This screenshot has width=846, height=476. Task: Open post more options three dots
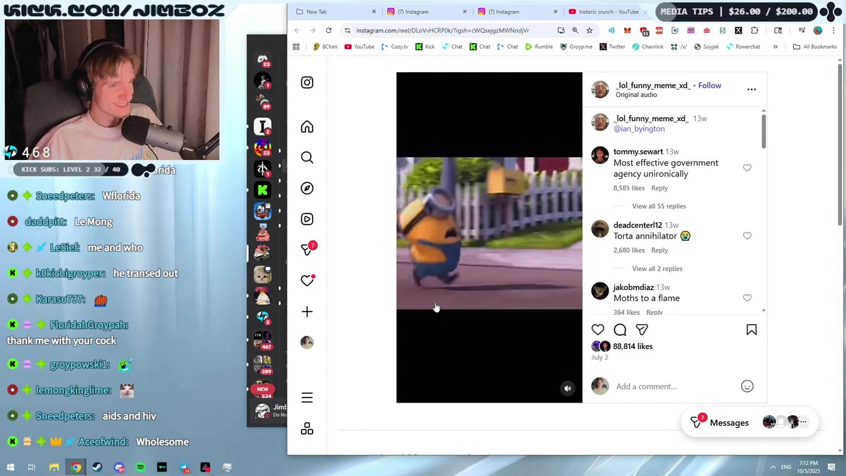(751, 89)
